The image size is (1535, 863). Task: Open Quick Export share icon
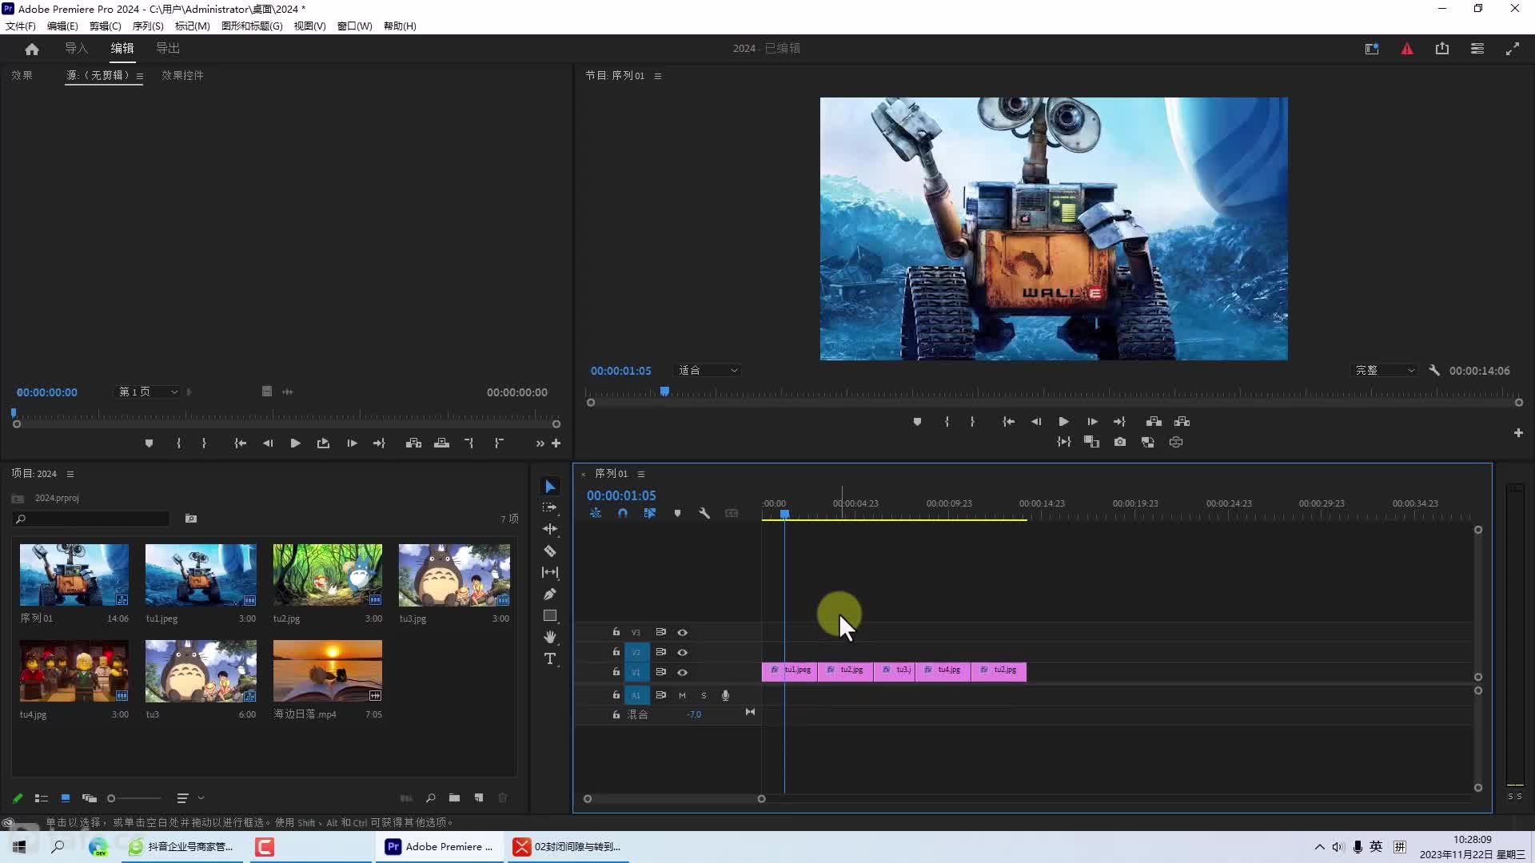click(x=1442, y=49)
